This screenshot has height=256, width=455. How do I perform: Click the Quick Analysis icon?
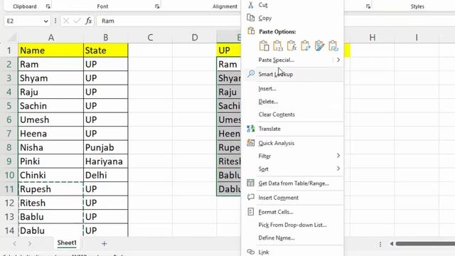(x=251, y=143)
